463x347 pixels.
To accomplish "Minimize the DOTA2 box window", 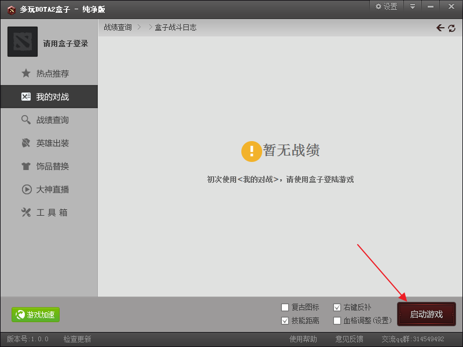I will tap(431, 6).
